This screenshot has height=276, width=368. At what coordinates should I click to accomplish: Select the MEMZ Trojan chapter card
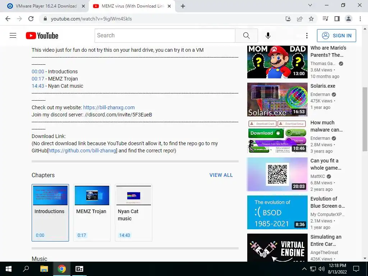click(x=92, y=213)
